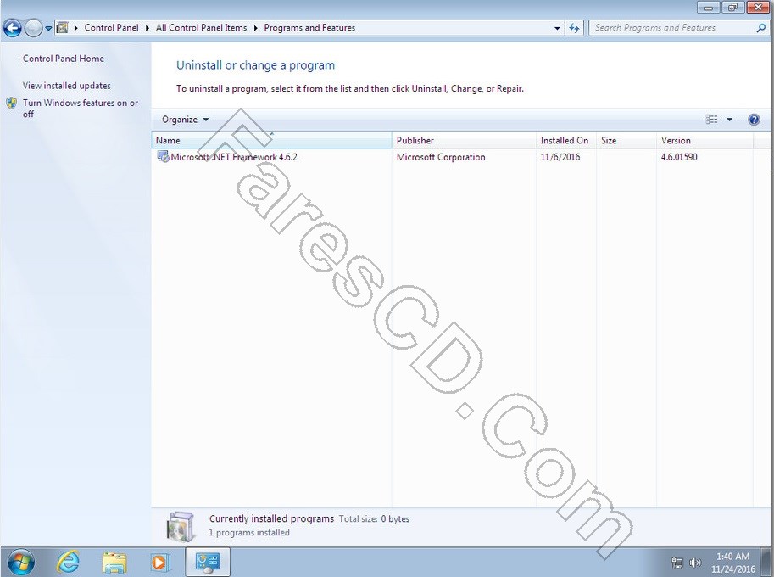Minimize the Programs and Features window
Viewport: 774px width, 577px height.
click(708, 7)
